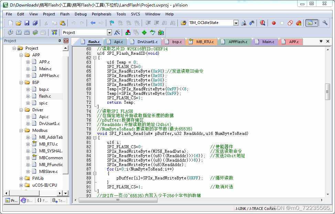Batch build green stack icon
Viewport: 335px width, 214px height.
[x=35, y=32]
